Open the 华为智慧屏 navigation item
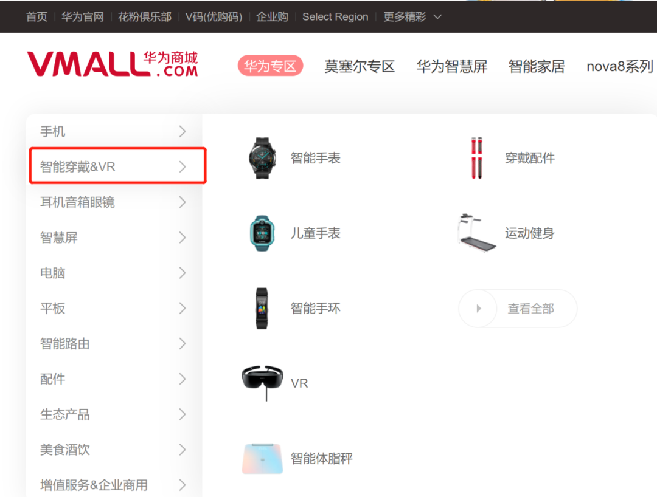657x497 pixels. click(451, 66)
